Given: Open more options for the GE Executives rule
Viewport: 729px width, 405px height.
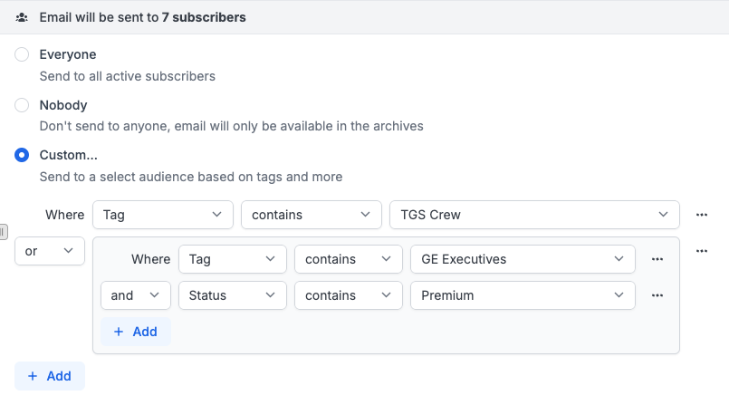Looking at the screenshot, I should tap(657, 259).
